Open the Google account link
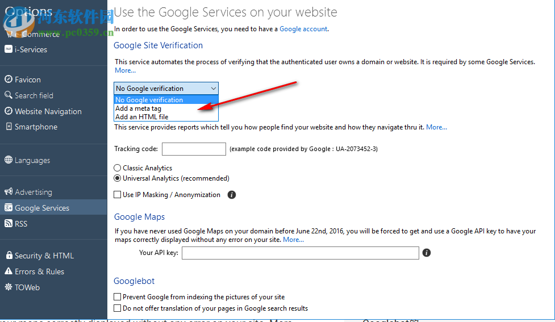 (303, 29)
